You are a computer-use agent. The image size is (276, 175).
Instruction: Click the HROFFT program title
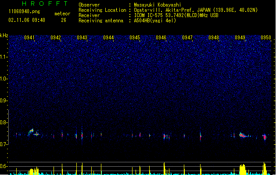45,3
